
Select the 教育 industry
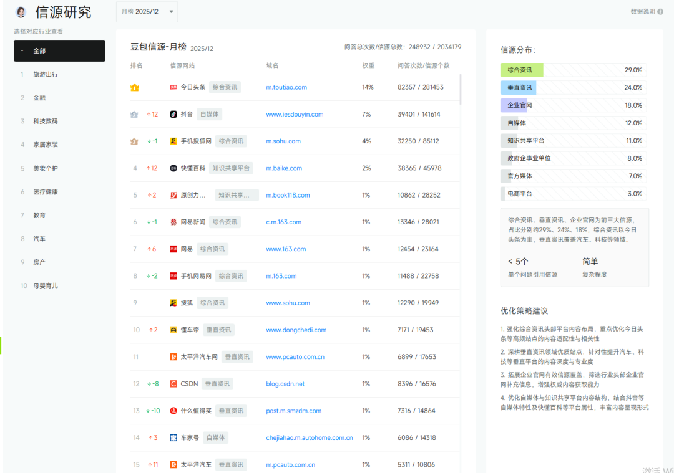point(39,215)
